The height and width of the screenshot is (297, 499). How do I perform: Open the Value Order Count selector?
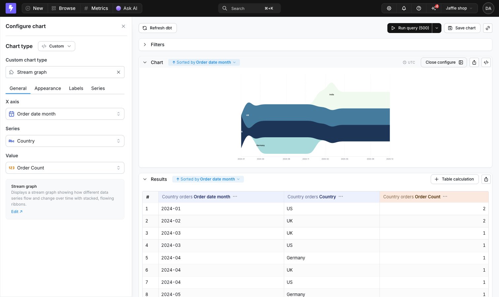point(65,168)
